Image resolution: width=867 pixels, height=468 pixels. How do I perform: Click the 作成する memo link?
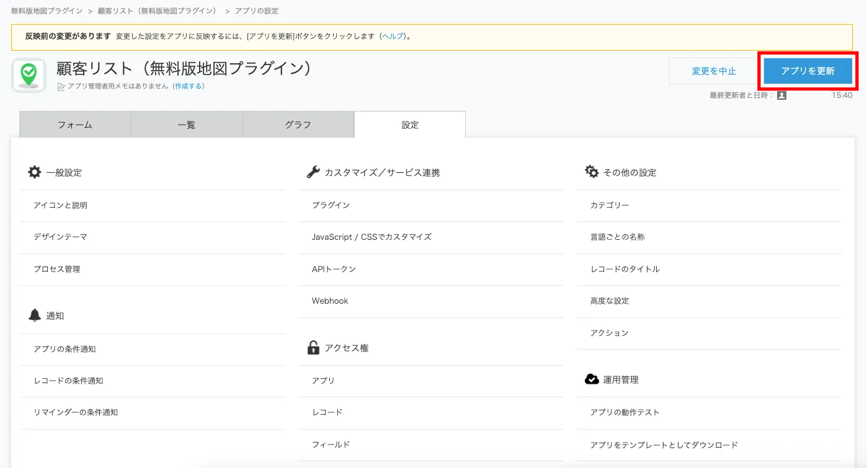click(188, 86)
